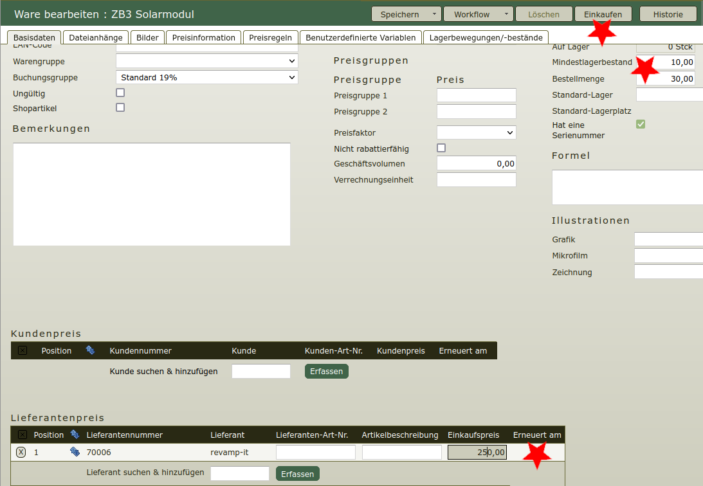
Task: Click the X icon in Lieferantenpreis table header
Action: point(23,435)
